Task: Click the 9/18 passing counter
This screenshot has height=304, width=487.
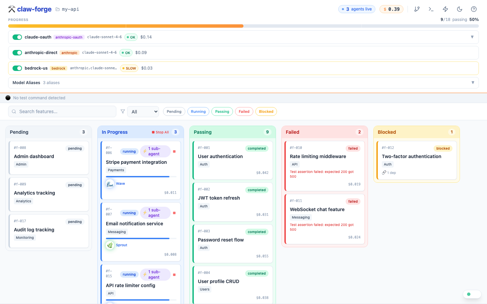Action: (x=454, y=20)
